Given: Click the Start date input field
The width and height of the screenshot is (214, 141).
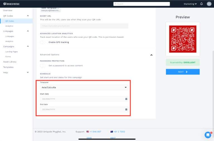Looking at the screenshot, I should (84, 99).
